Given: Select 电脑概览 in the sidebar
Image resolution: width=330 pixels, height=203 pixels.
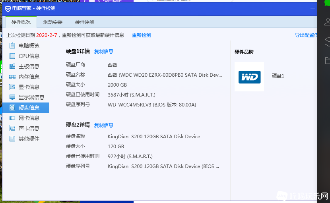Looking at the screenshot, I should coord(26,46).
